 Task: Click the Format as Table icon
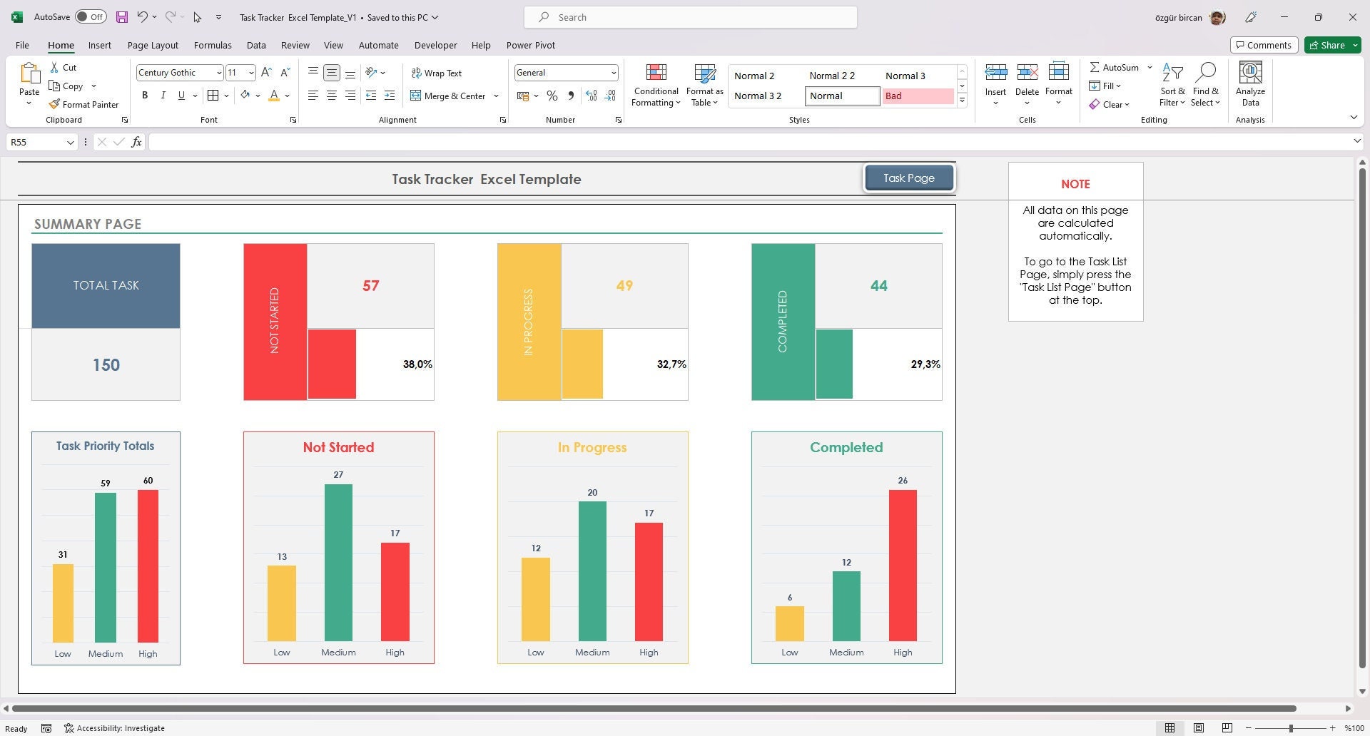pyautogui.click(x=704, y=84)
